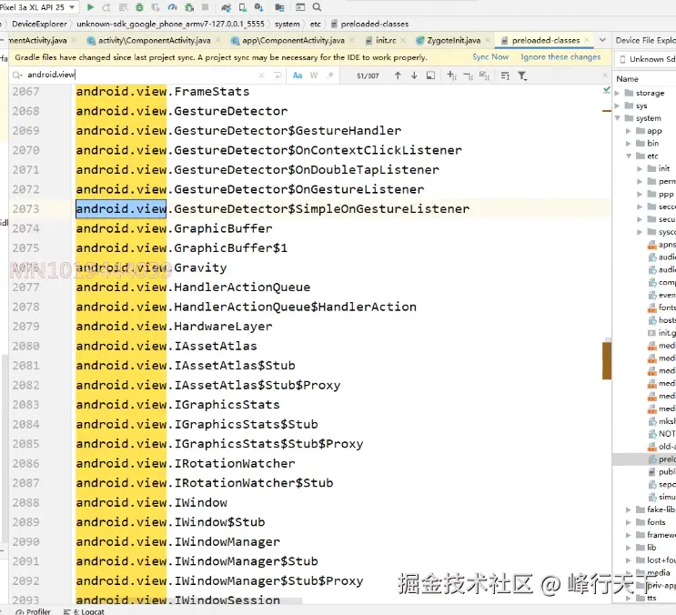Click Add Selection for Next Occurrence icon
Image resolution: width=676 pixels, height=615 pixels.
(x=451, y=76)
